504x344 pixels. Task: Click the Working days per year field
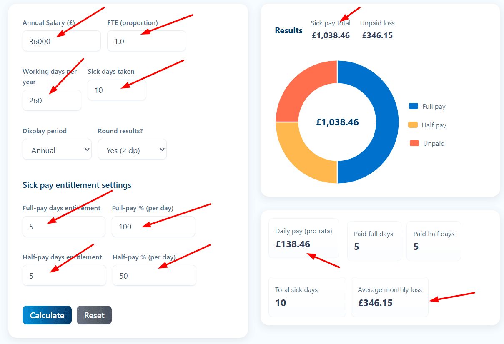coord(52,100)
